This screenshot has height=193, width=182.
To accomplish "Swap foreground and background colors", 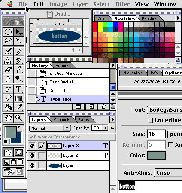I will pyautogui.click(x=20, y=128).
